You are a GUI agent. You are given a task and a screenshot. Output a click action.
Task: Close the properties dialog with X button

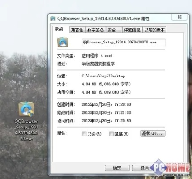tap(179, 17)
